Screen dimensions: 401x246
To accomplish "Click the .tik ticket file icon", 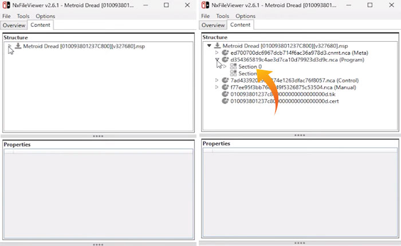I will click(x=225, y=94).
